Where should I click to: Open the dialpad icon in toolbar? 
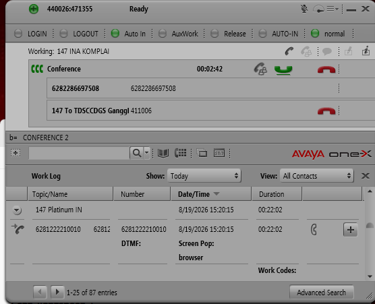pos(180,153)
